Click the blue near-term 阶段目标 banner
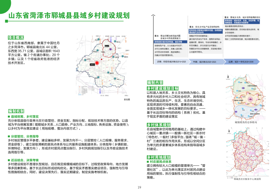The image size is (277, 195). [171, 42]
